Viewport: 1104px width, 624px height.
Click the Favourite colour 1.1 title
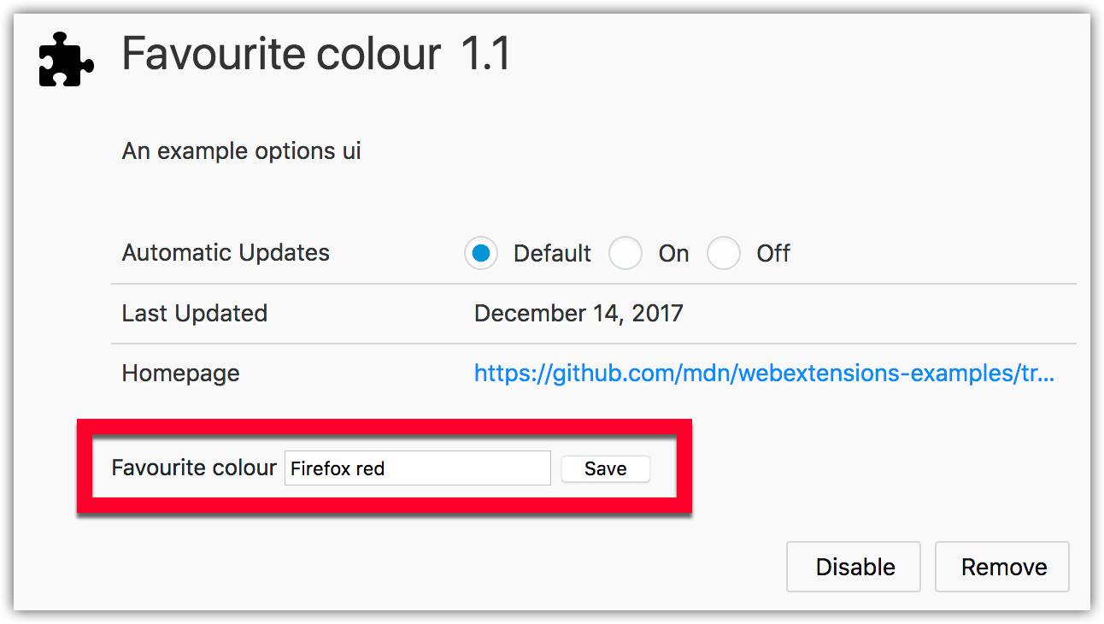click(x=282, y=54)
